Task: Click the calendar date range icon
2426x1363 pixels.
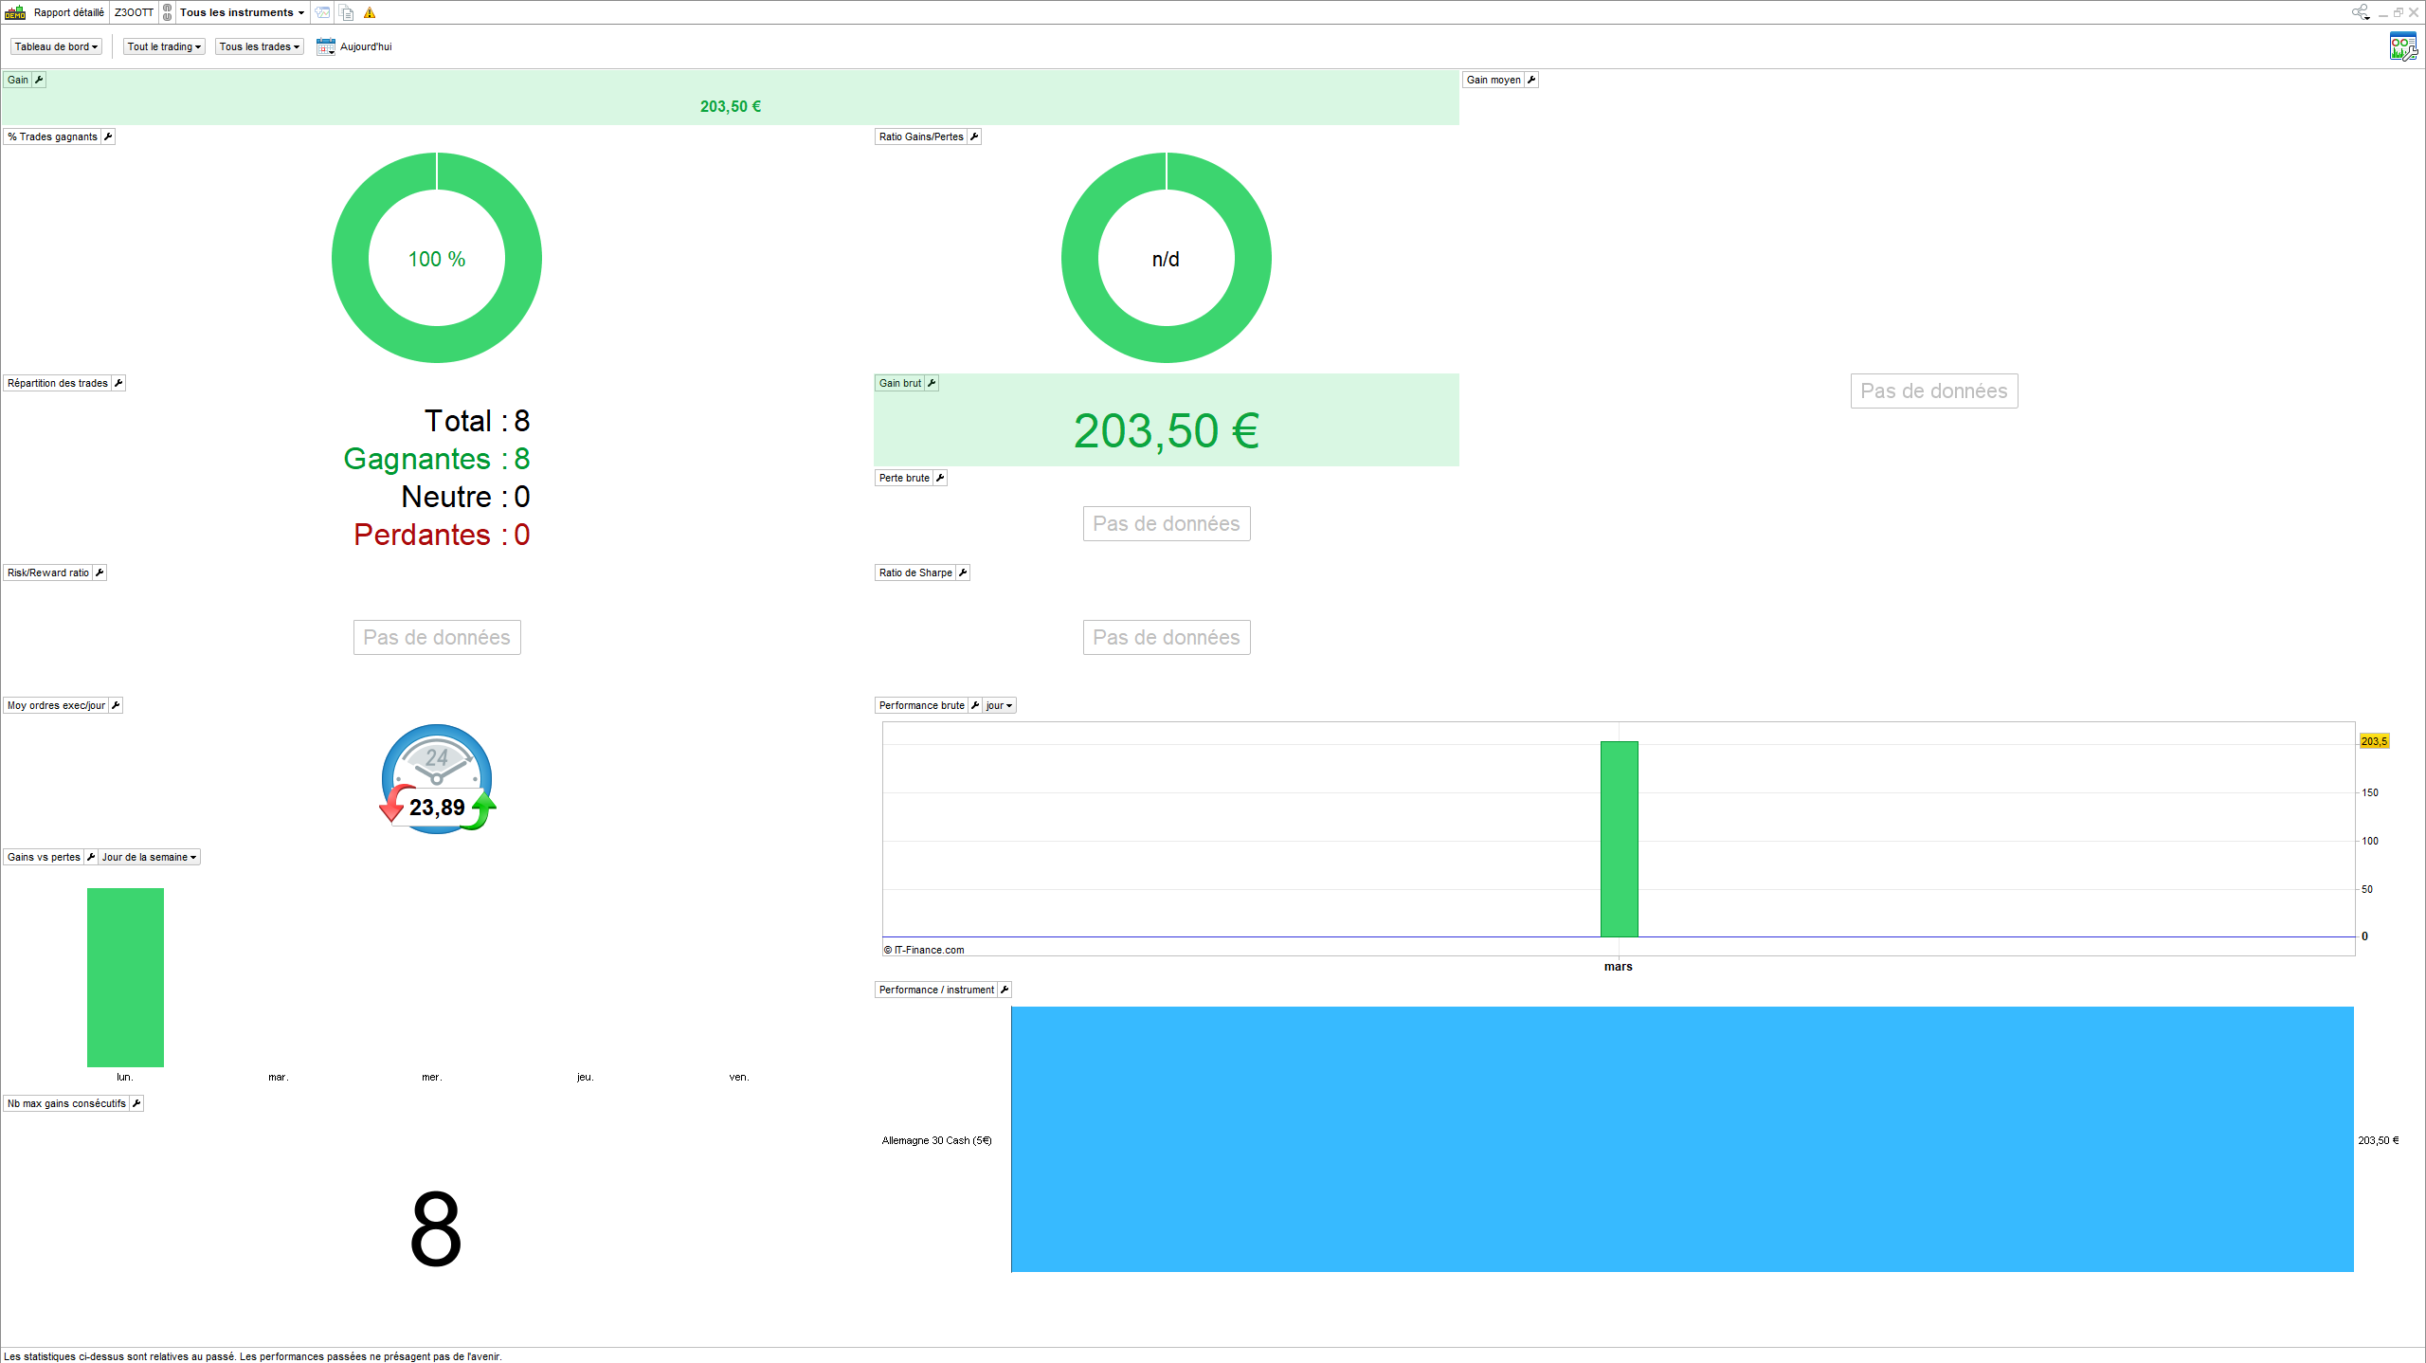Action: 325,46
